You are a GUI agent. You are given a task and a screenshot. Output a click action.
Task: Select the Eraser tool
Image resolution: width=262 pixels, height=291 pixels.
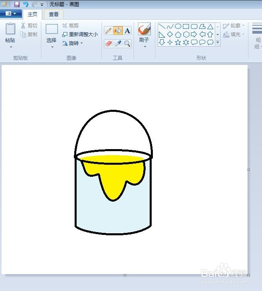(x=108, y=44)
